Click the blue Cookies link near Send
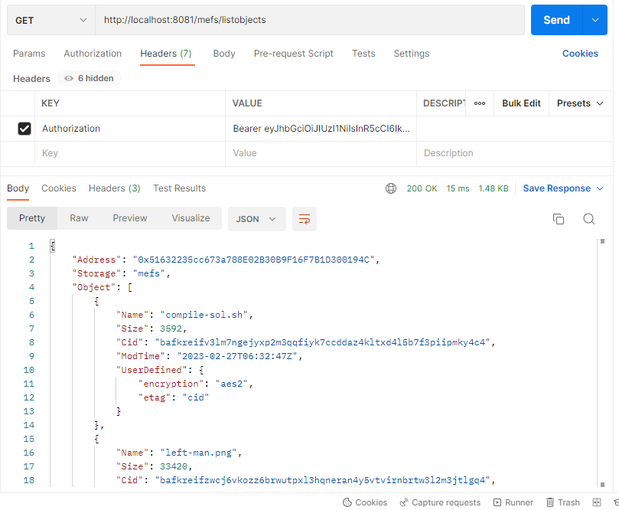Viewport: 619px width, 510px height. click(580, 54)
